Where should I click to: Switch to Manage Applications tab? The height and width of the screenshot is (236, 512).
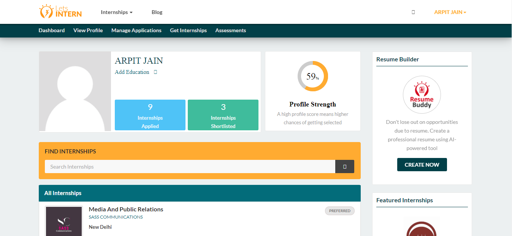136,30
